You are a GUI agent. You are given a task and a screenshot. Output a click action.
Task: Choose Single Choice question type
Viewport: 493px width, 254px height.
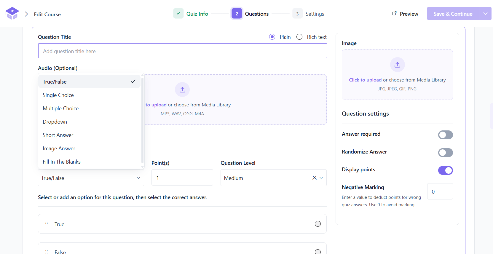coord(89,95)
